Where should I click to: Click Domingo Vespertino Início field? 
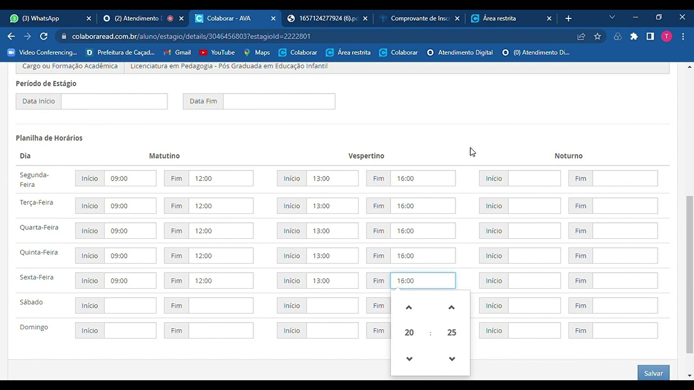(332, 330)
